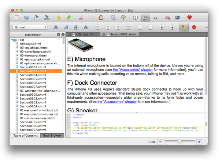222x160 pixels.
Task: Open a file with the folder icon
Action: click(x=27, y=18)
